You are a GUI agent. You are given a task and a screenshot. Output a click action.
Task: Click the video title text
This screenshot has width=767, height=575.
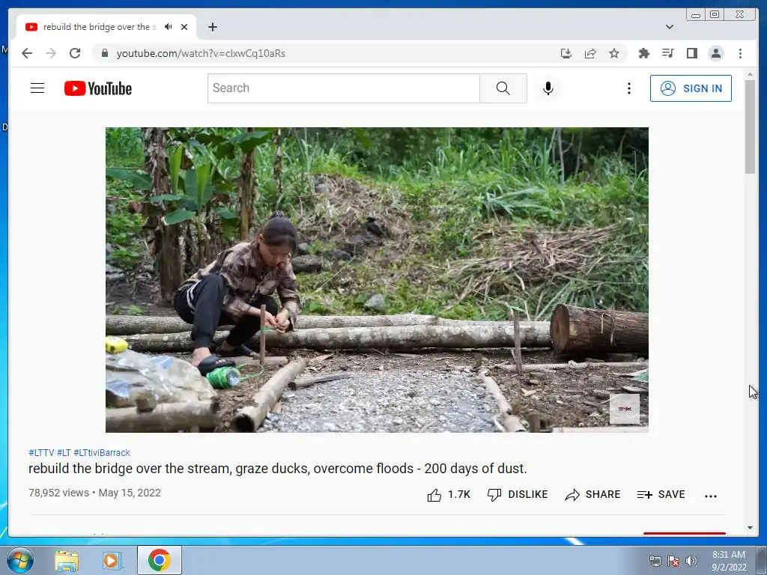278,469
